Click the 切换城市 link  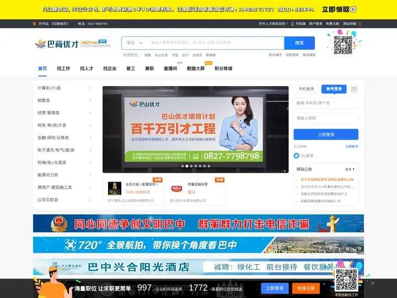tap(60, 24)
